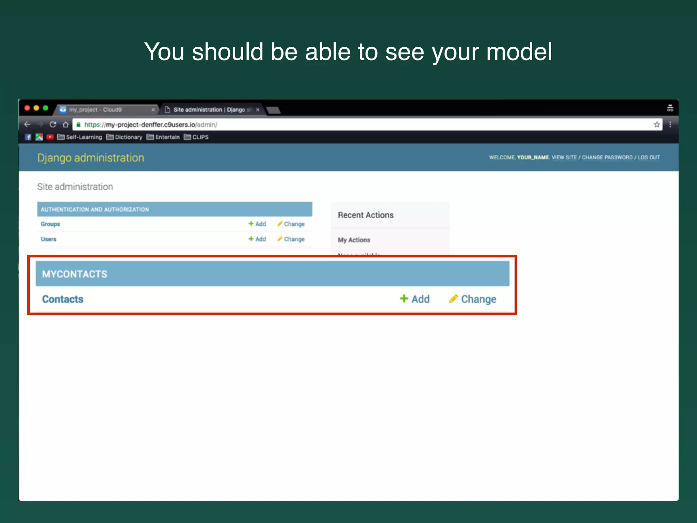Open the Self-Learning bookmarks folder

click(80, 137)
